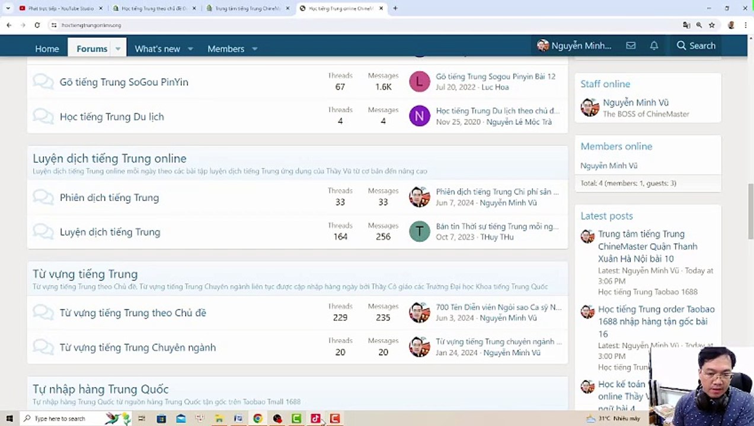Viewport: 754px width, 426px height.
Task: Click forum icon beside Phiên dịch tiếng Trung
Action: coord(43,197)
